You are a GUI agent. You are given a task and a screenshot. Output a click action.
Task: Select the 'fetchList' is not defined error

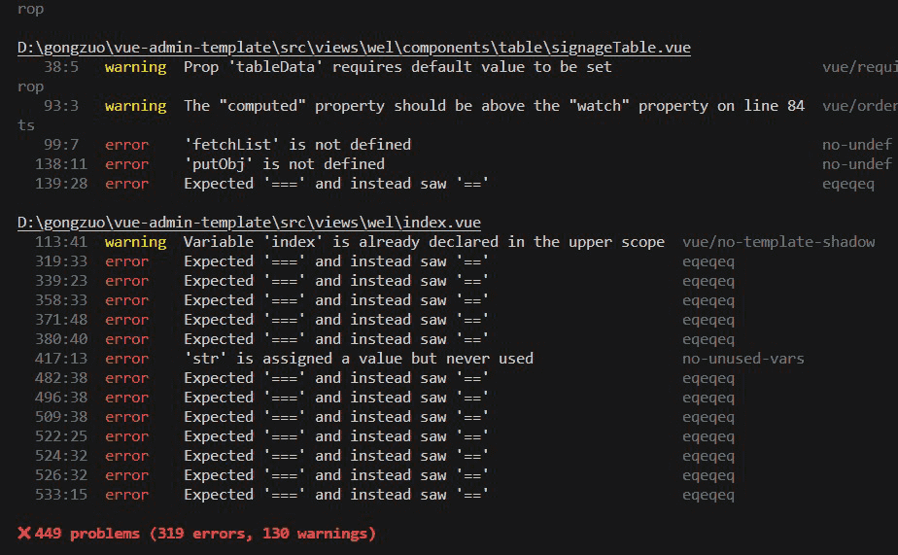[x=297, y=144]
